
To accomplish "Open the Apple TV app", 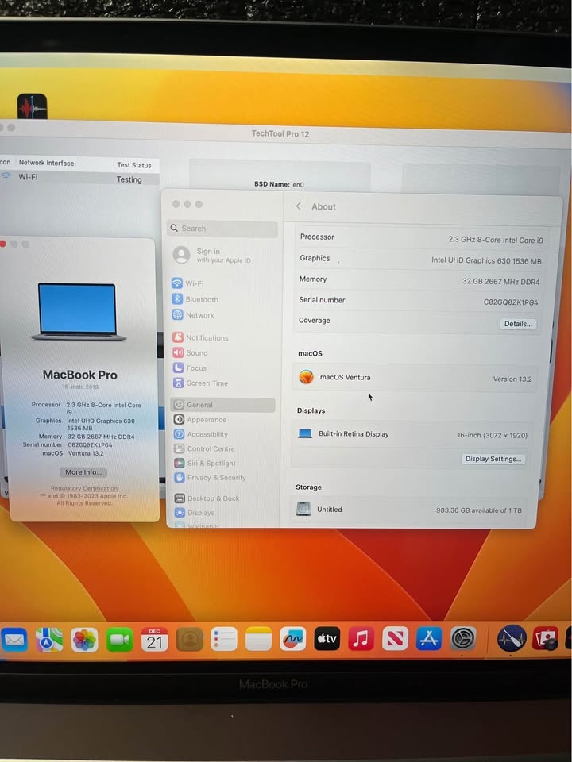I will 327,638.
